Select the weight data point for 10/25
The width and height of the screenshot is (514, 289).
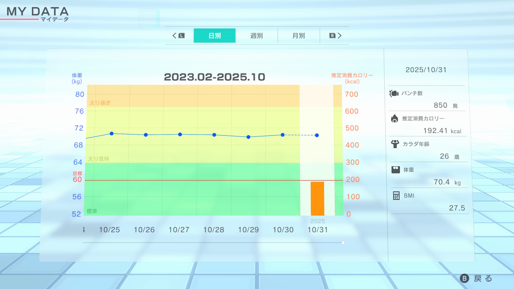112,134
